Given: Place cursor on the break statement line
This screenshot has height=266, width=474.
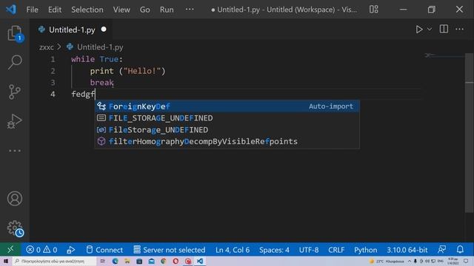Looking at the screenshot, I should tap(101, 82).
